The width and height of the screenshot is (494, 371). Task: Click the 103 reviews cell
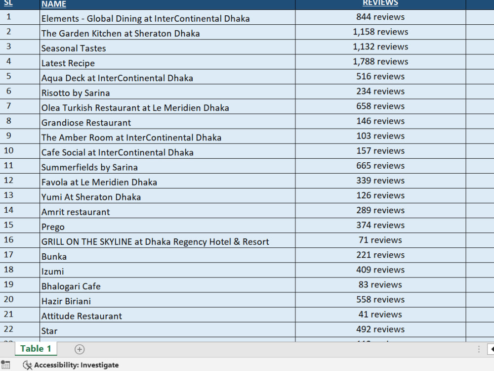coord(380,137)
